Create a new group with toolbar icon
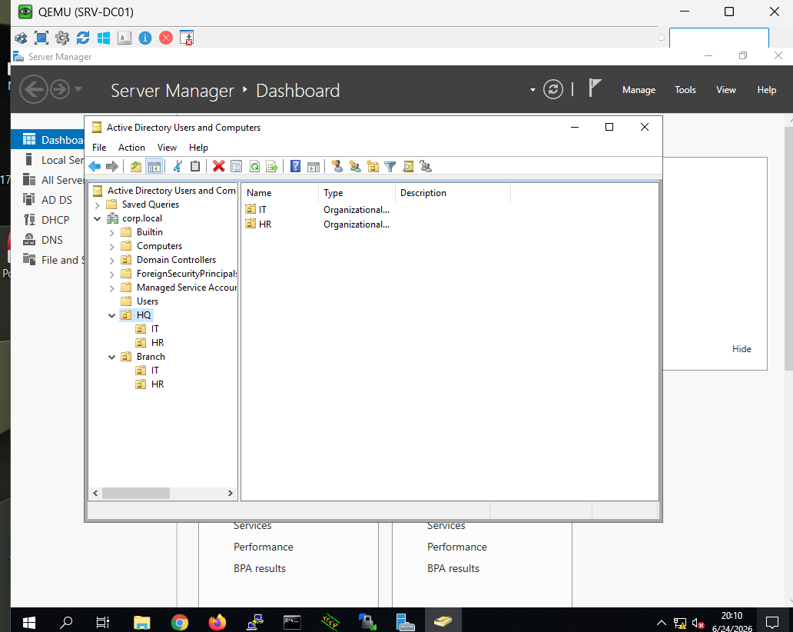 tap(355, 167)
